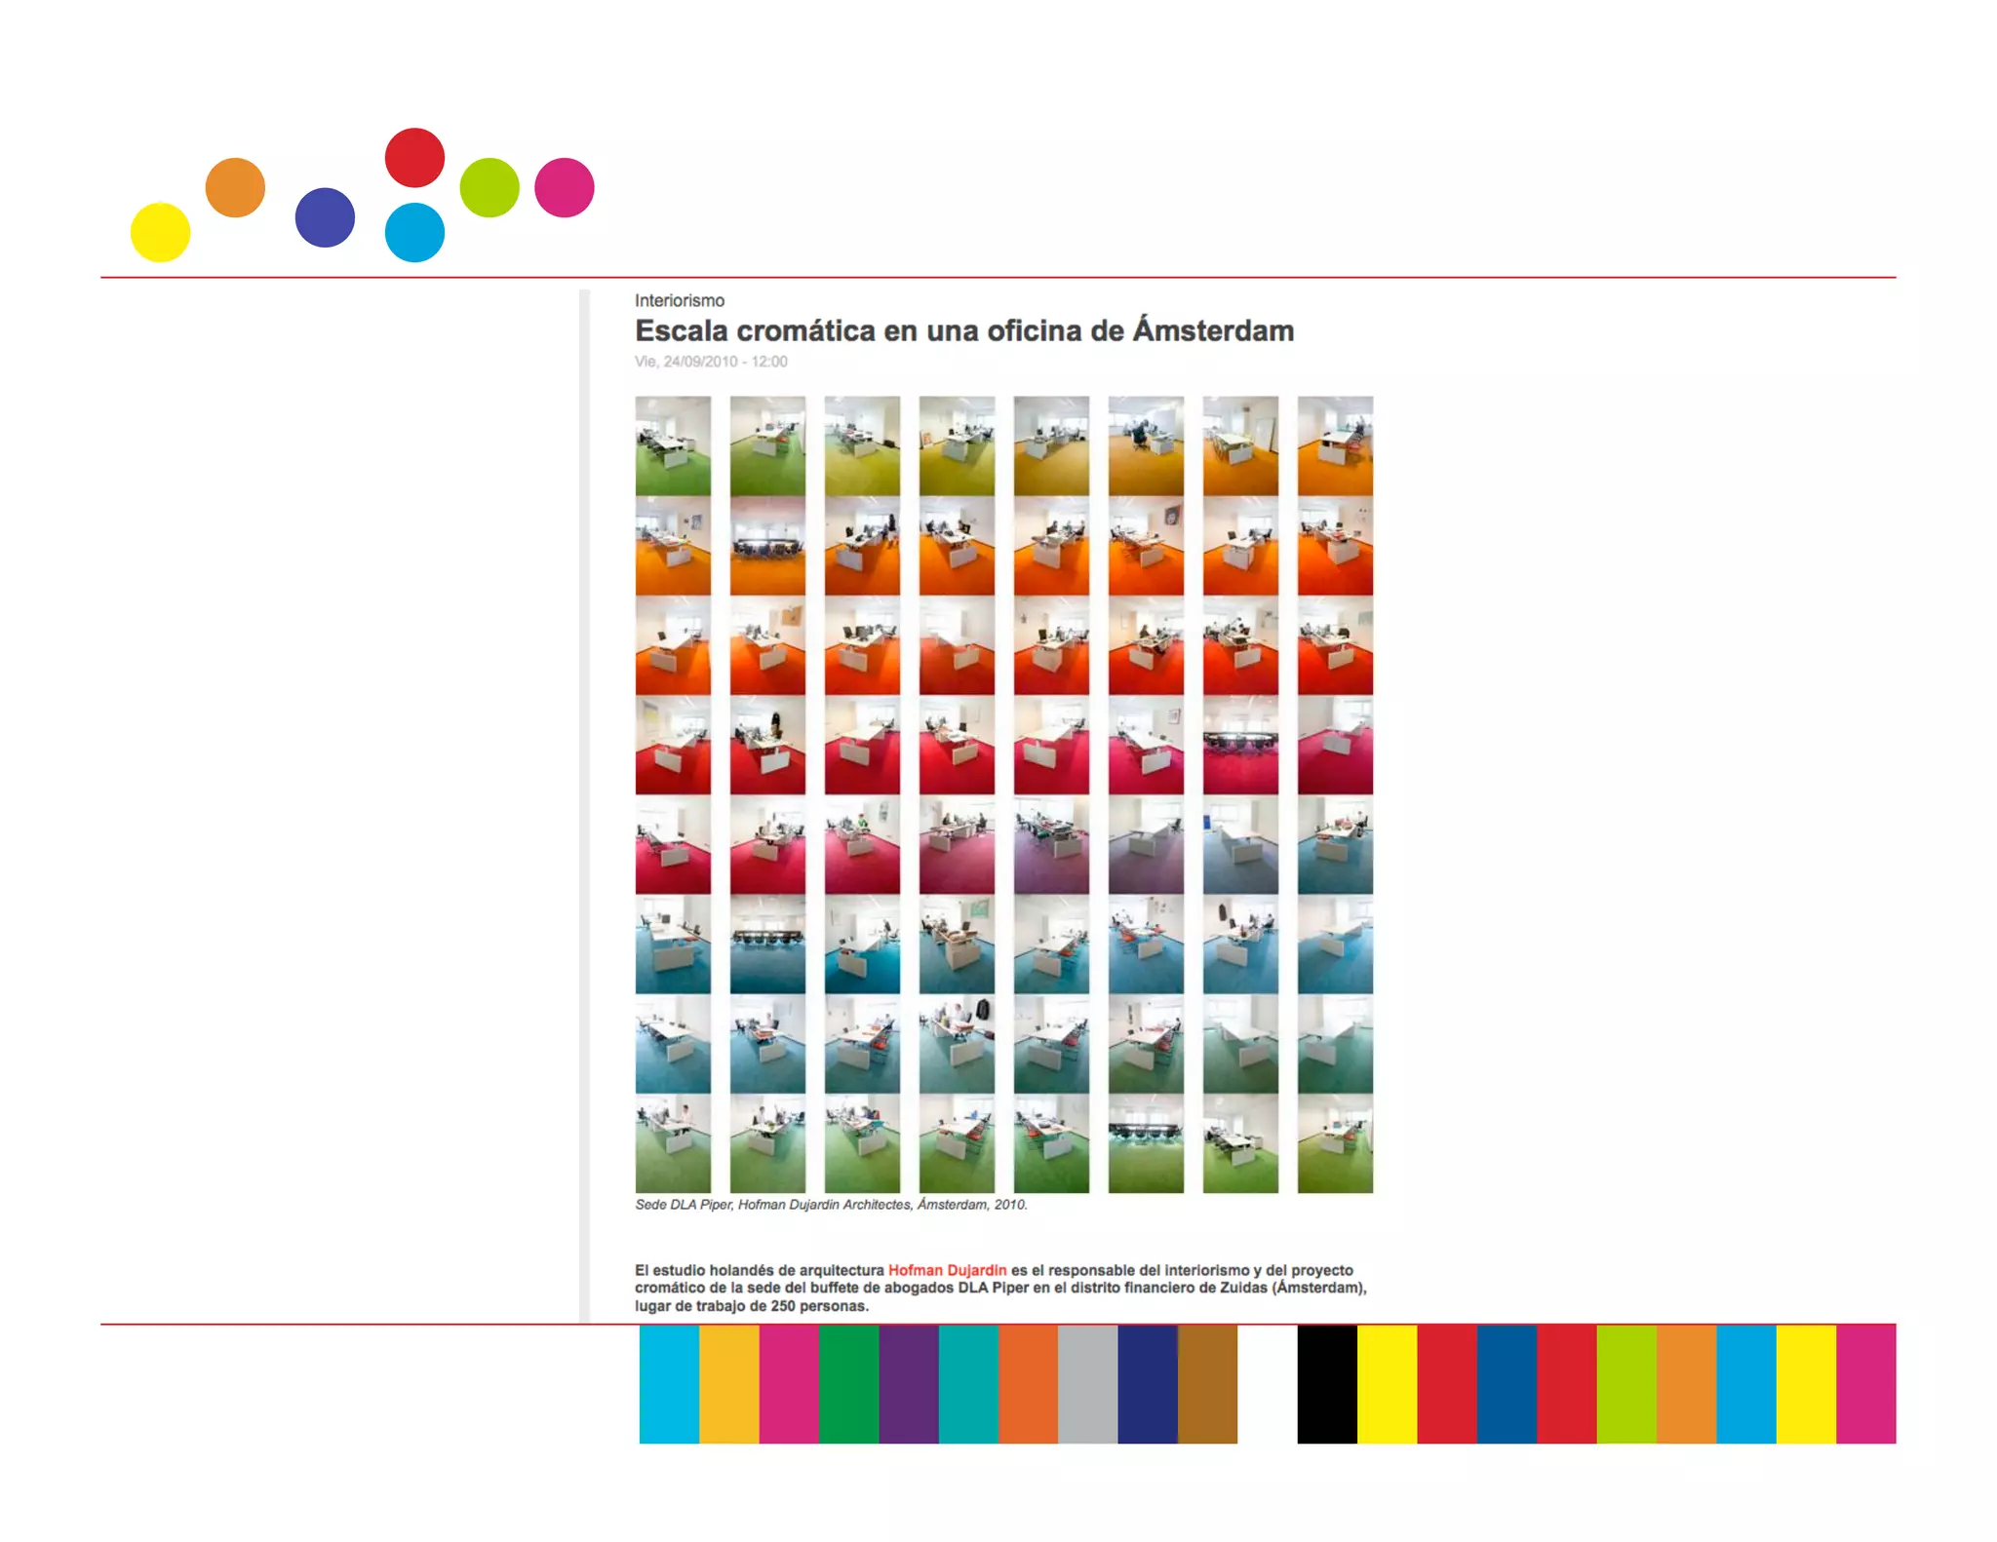Open the bottom-right green office photo
This screenshot has width=1997, height=1542.
tap(1335, 1143)
